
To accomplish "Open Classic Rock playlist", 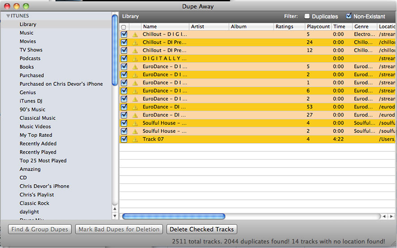I will [x=34, y=203].
